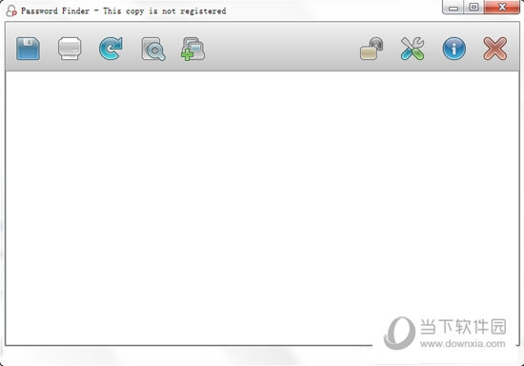The height and width of the screenshot is (366, 524).
Task: Click inside the empty password results list
Action: (x=262, y=208)
